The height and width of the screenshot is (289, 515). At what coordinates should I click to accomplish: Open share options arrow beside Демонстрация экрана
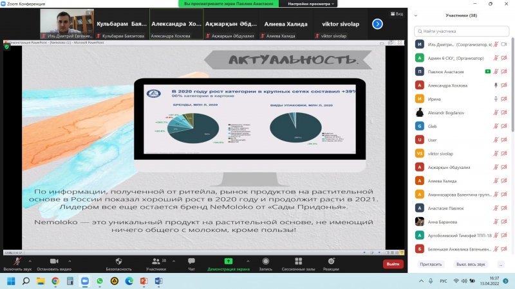click(248, 261)
